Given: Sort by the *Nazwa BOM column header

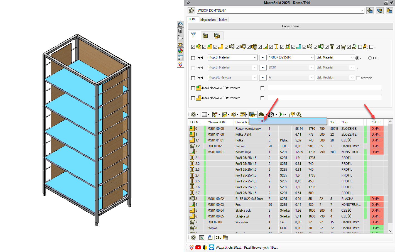Looking at the screenshot, I should [x=220, y=122].
